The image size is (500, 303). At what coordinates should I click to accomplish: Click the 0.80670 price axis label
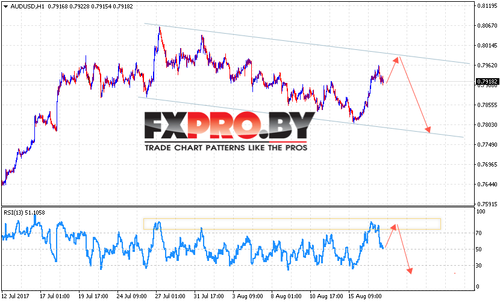click(x=487, y=25)
